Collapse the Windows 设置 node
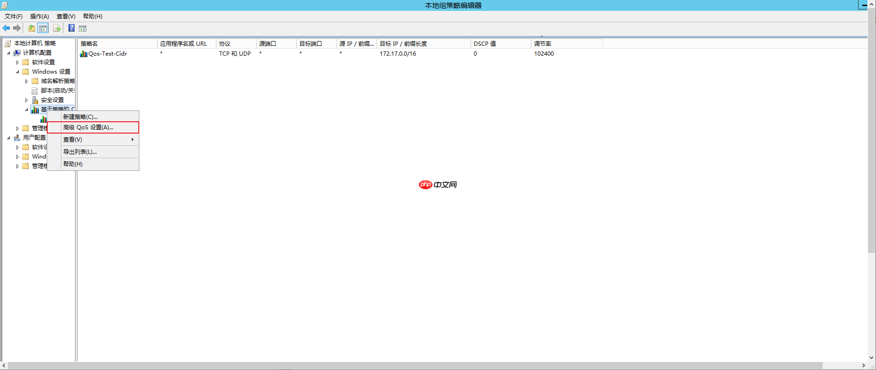Image resolution: width=876 pixels, height=370 pixels. click(17, 72)
